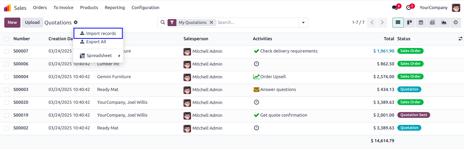Screen dimensions: 464x149
Task: Select the S00003 row checkbox
Action: pyautogui.click(x=7, y=90)
